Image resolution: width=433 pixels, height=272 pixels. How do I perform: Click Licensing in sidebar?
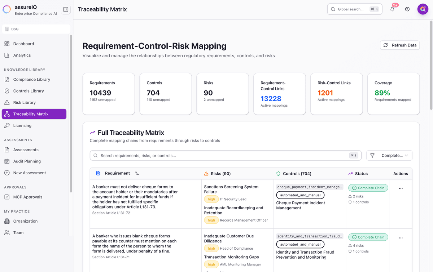(x=34, y=125)
